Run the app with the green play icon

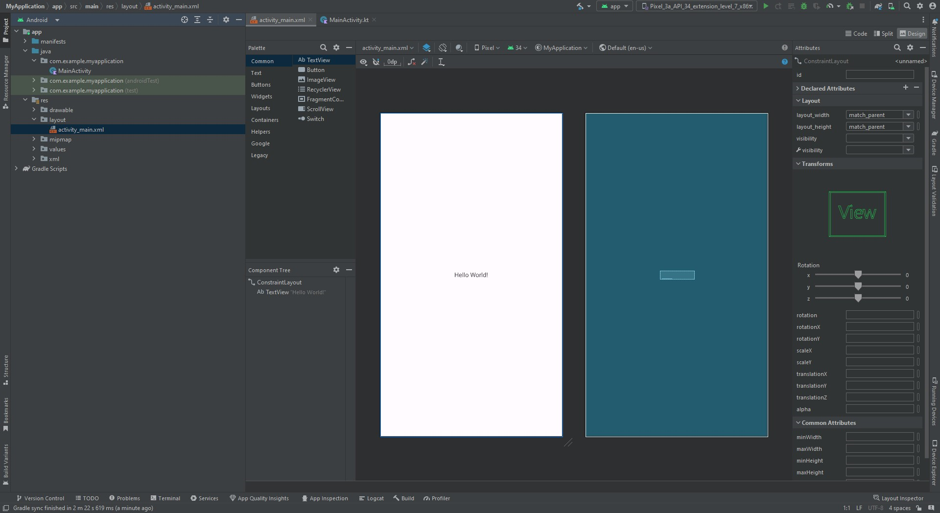766,6
